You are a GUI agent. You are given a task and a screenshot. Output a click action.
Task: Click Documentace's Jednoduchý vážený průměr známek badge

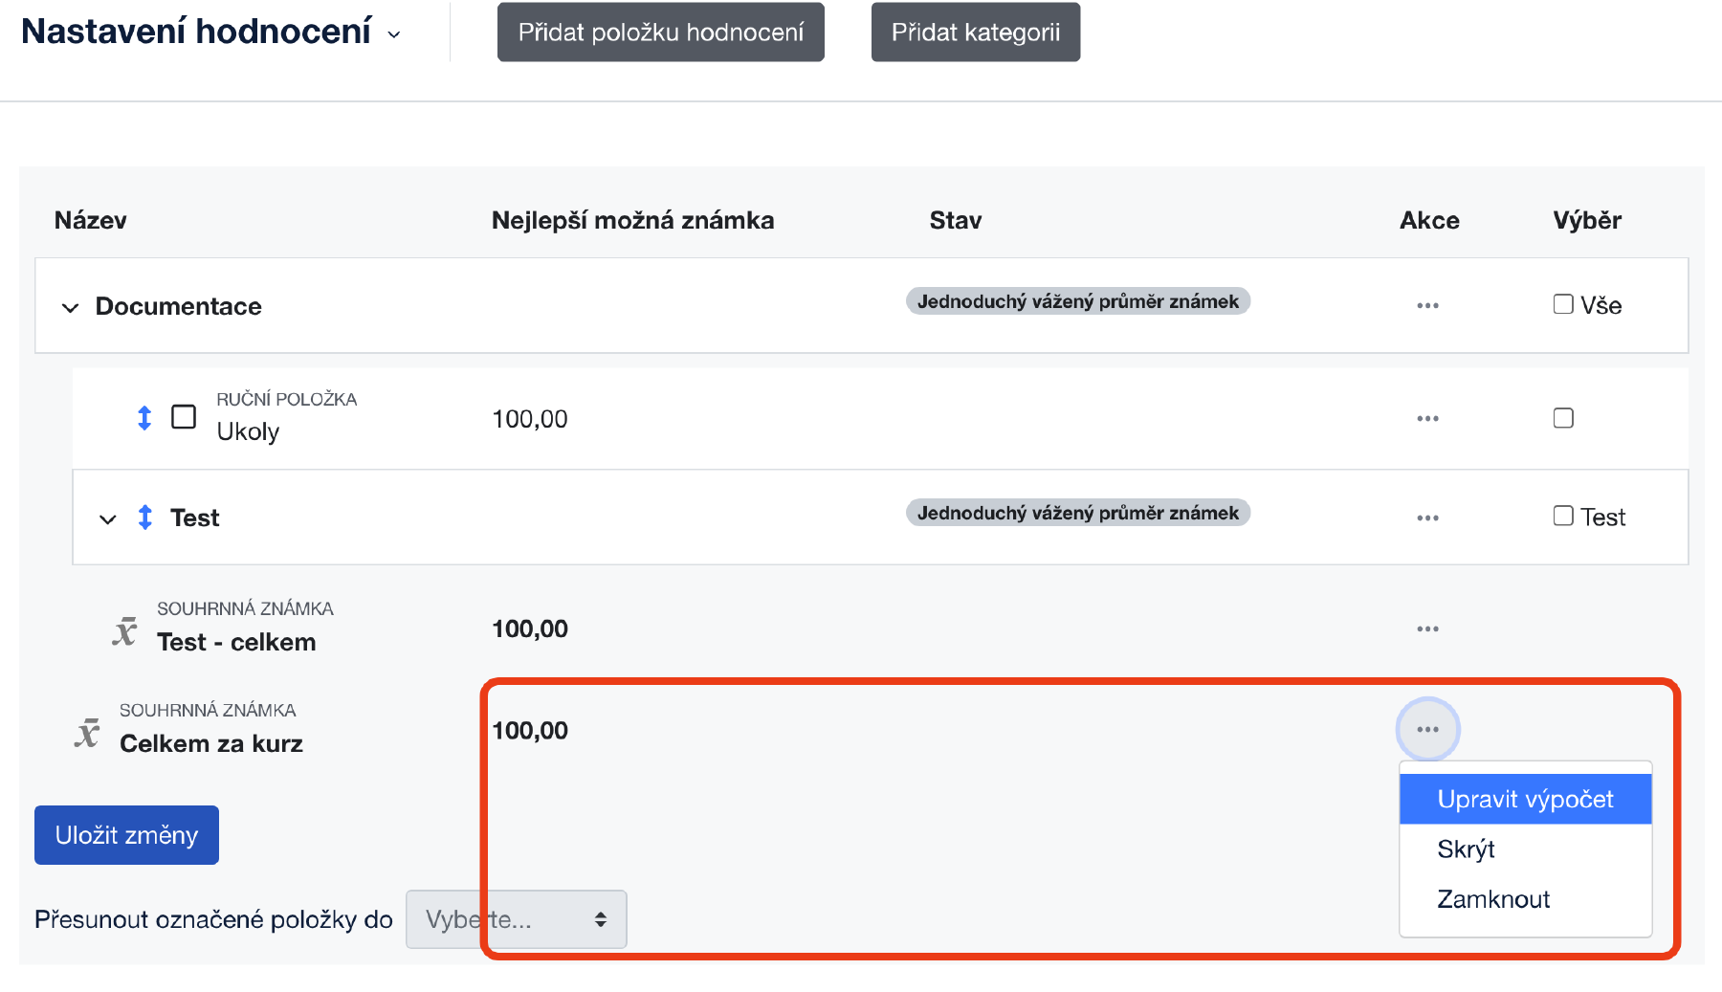point(1078,301)
